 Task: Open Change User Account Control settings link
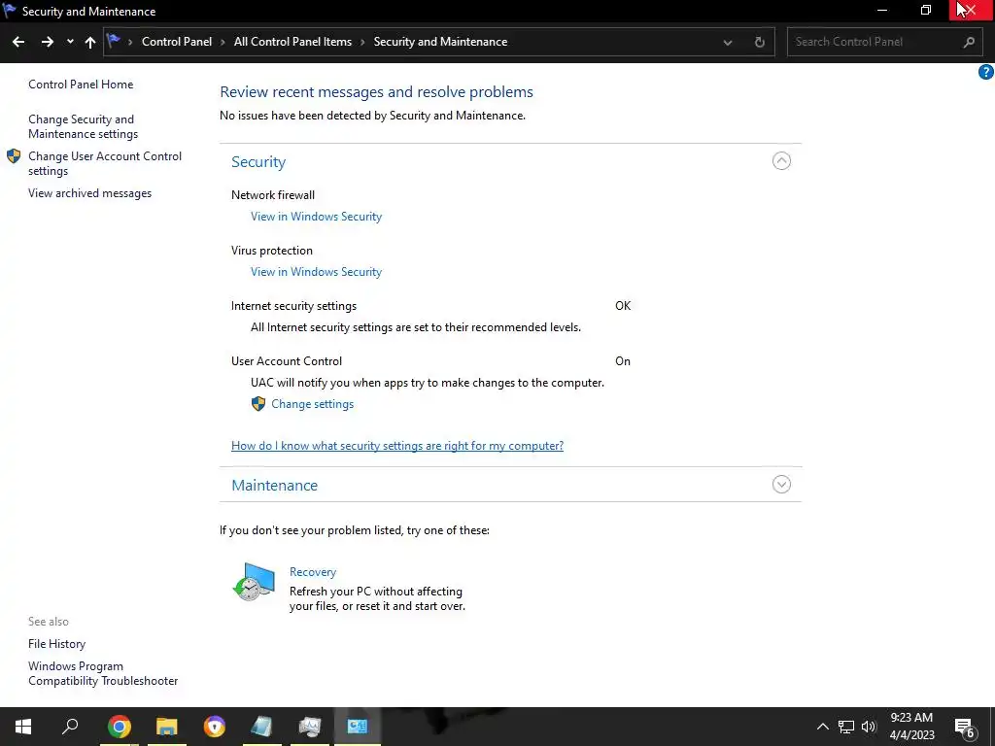pos(105,163)
